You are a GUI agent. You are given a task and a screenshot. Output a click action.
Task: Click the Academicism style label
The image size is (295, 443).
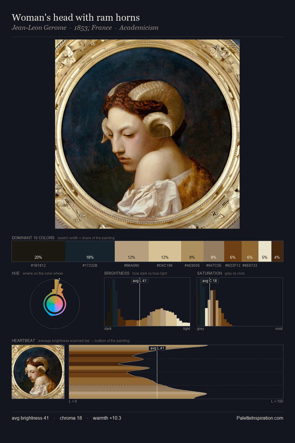coord(139,28)
